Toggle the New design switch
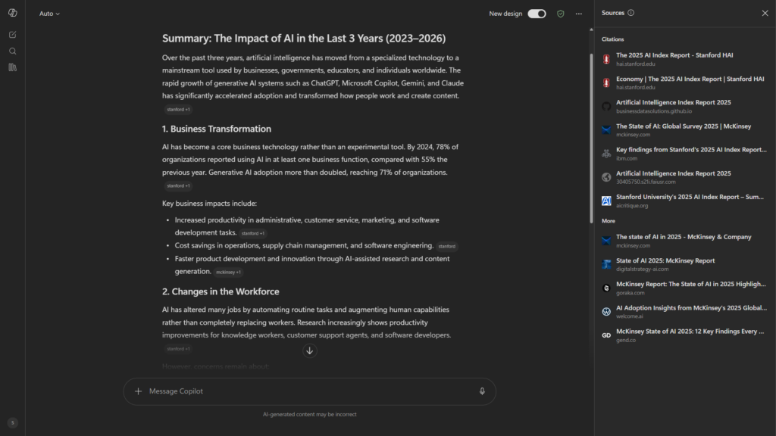 (x=537, y=14)
